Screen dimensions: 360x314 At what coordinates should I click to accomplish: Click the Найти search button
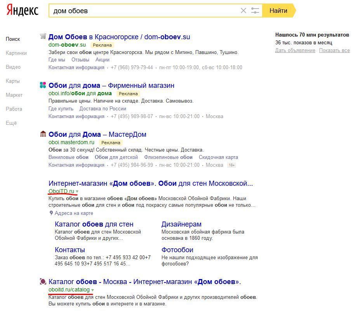[278, 10]
